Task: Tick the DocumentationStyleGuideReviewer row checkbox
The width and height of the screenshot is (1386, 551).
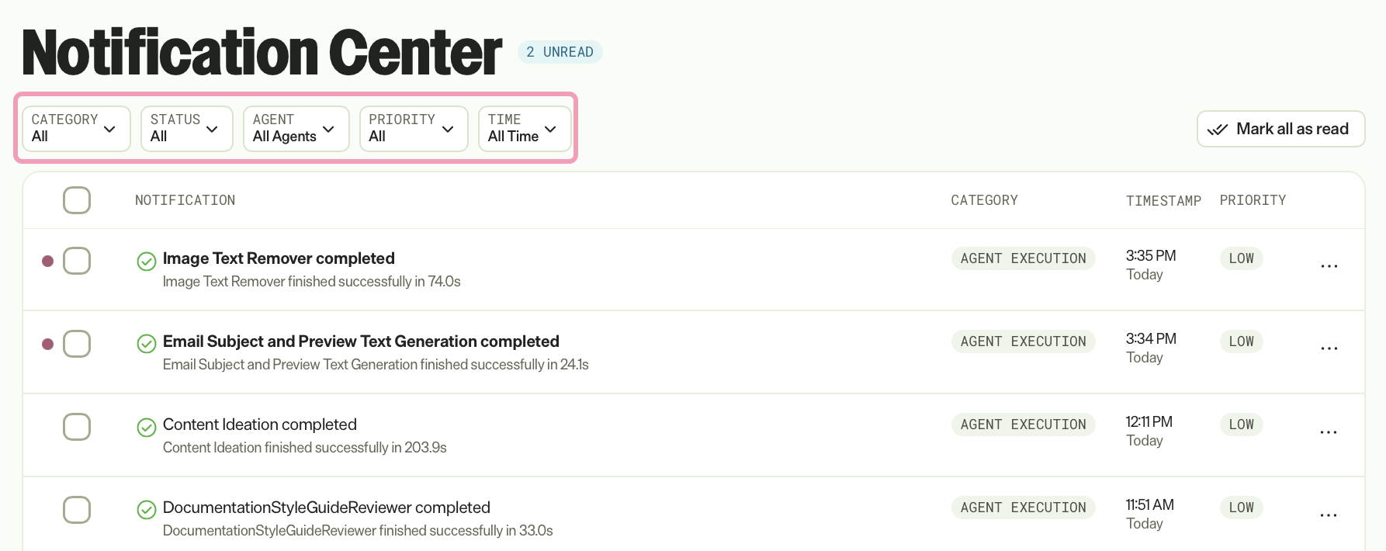Action: click(x=77, y=510)
